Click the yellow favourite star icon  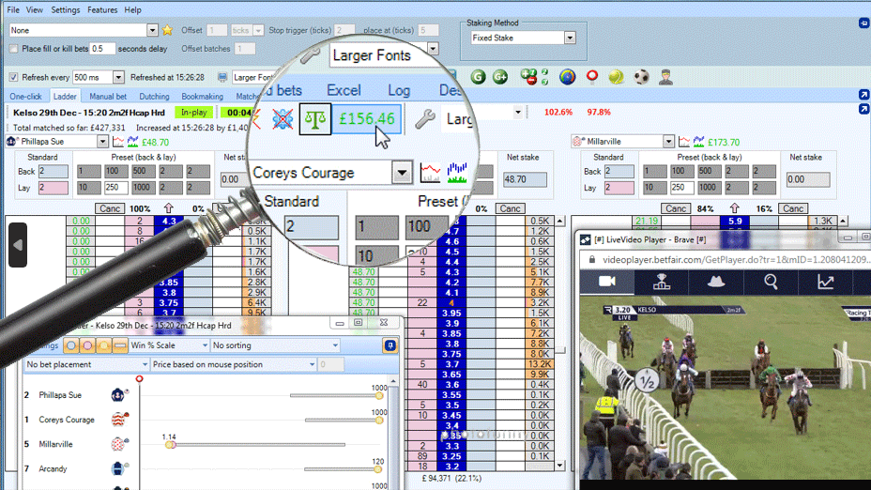tap(167, 30)
